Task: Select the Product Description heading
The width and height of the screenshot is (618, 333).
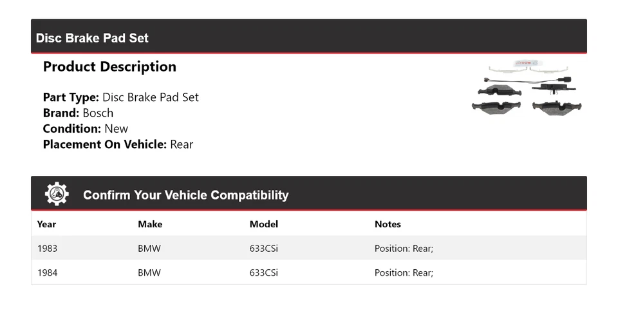Action: [x=109, y=67]
